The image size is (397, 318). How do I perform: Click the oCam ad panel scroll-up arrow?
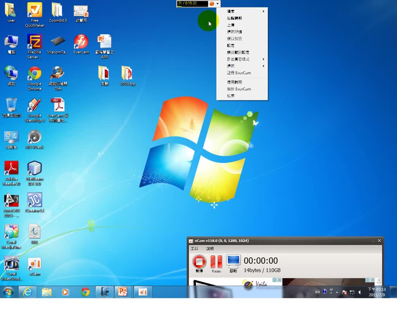[x=379, y=280]
